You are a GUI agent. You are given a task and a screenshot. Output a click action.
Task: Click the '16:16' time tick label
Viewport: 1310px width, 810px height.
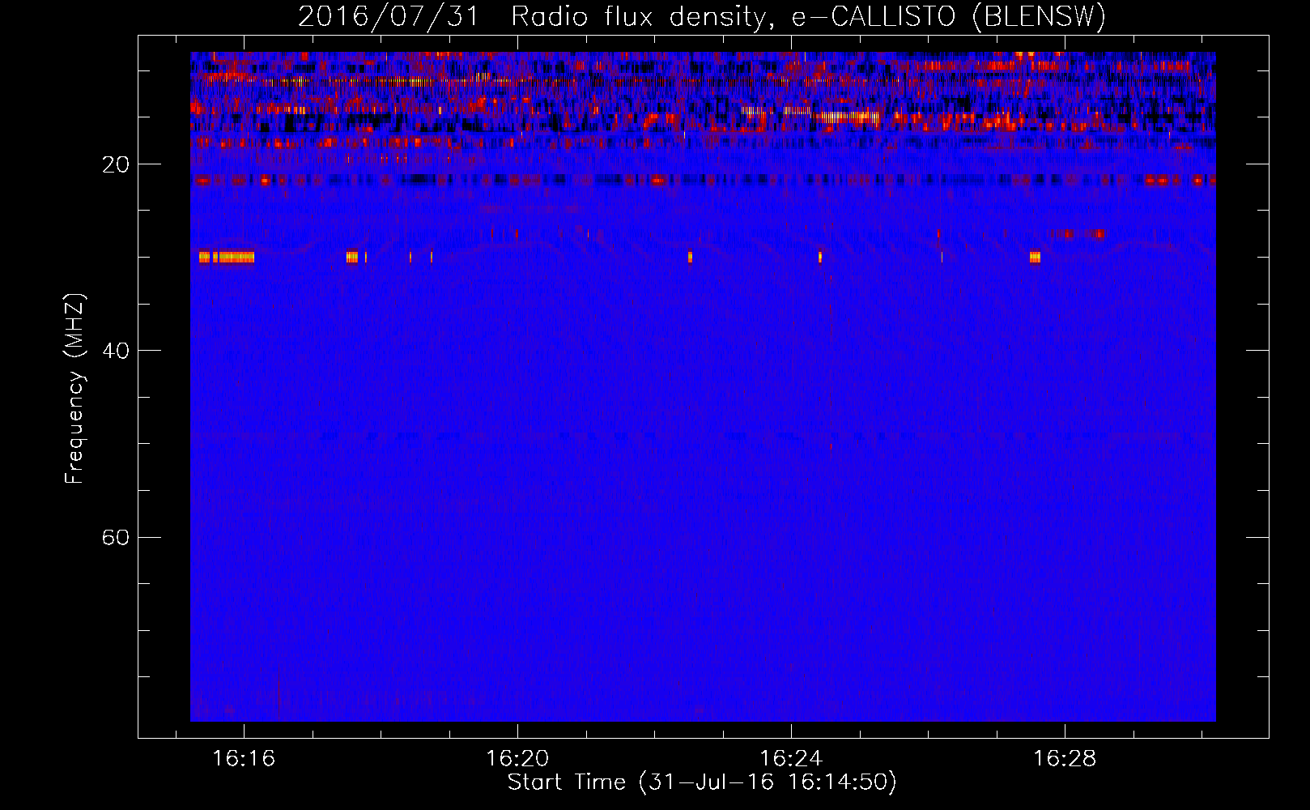[x=244, y=758]
